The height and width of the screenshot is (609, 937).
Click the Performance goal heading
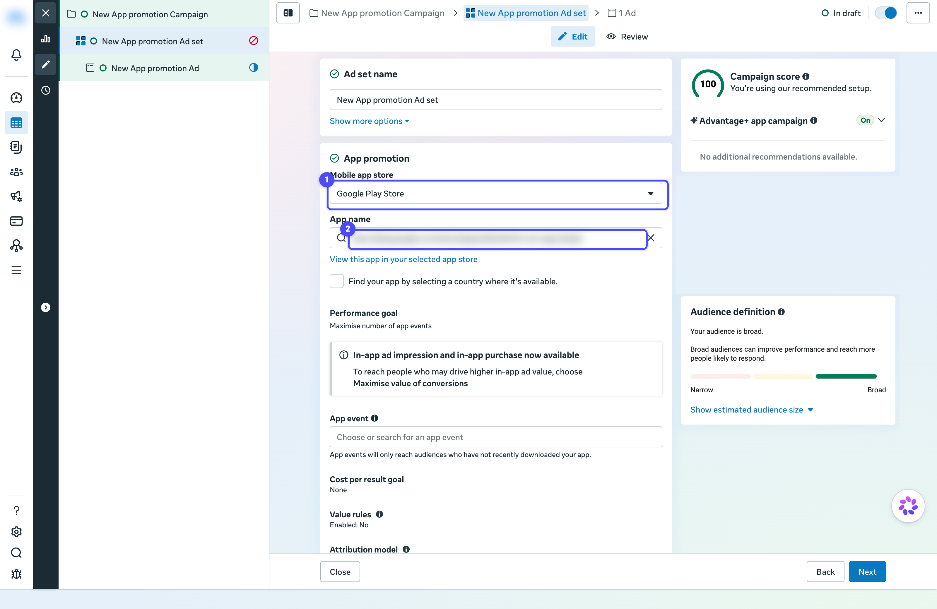pos(363,313)
